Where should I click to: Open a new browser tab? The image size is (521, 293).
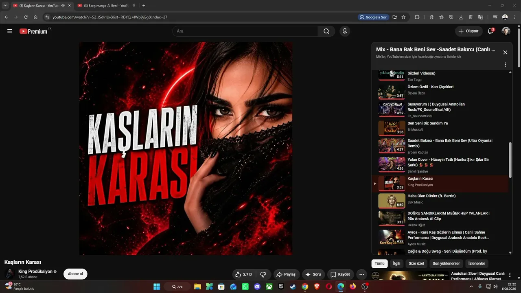point(144,6)
